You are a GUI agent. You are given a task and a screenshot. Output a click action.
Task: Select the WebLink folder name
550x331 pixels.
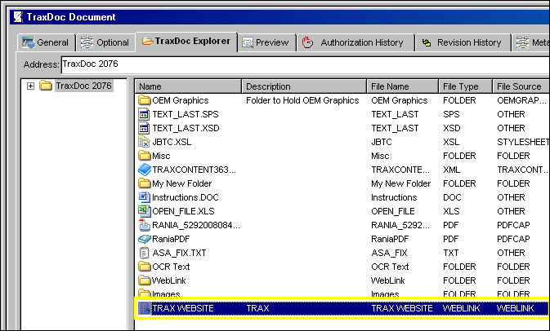coord(168,280)
